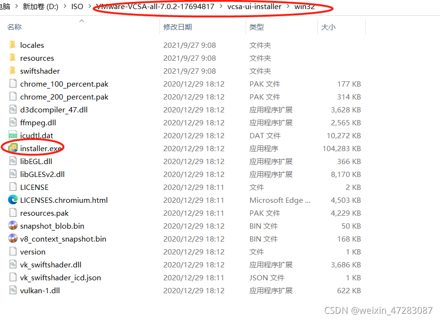Select the file name d3dcompiler_47.dll
The image size is (440, 320).
[54, 110]
